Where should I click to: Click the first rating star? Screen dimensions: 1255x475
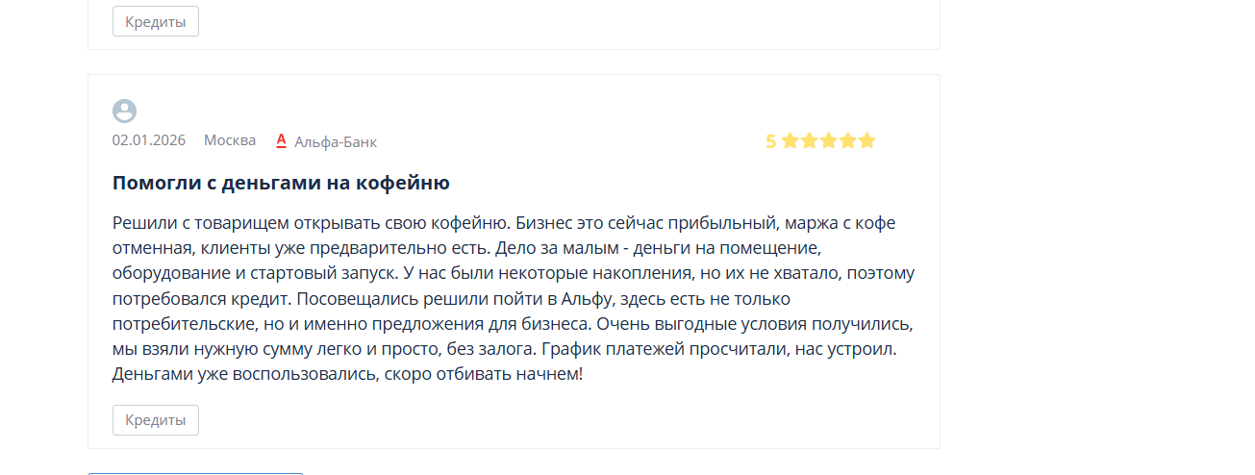(x=791, y=141)
